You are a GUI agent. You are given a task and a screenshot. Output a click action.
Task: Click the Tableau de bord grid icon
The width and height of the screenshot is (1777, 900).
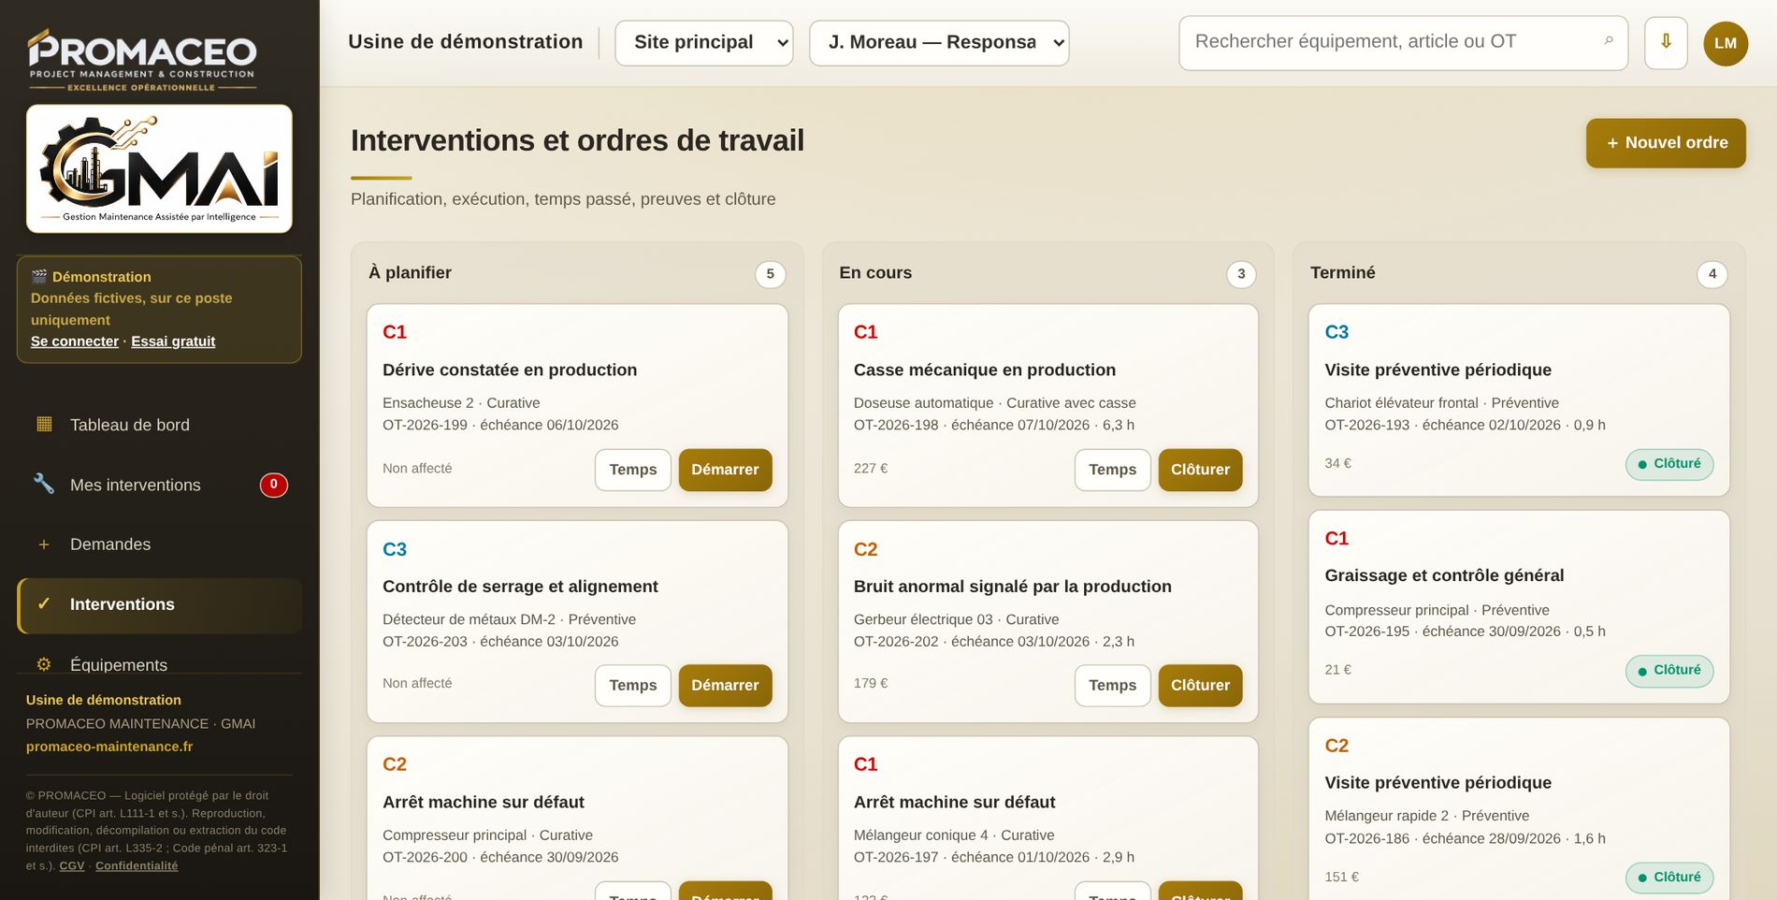coord(44,424)
